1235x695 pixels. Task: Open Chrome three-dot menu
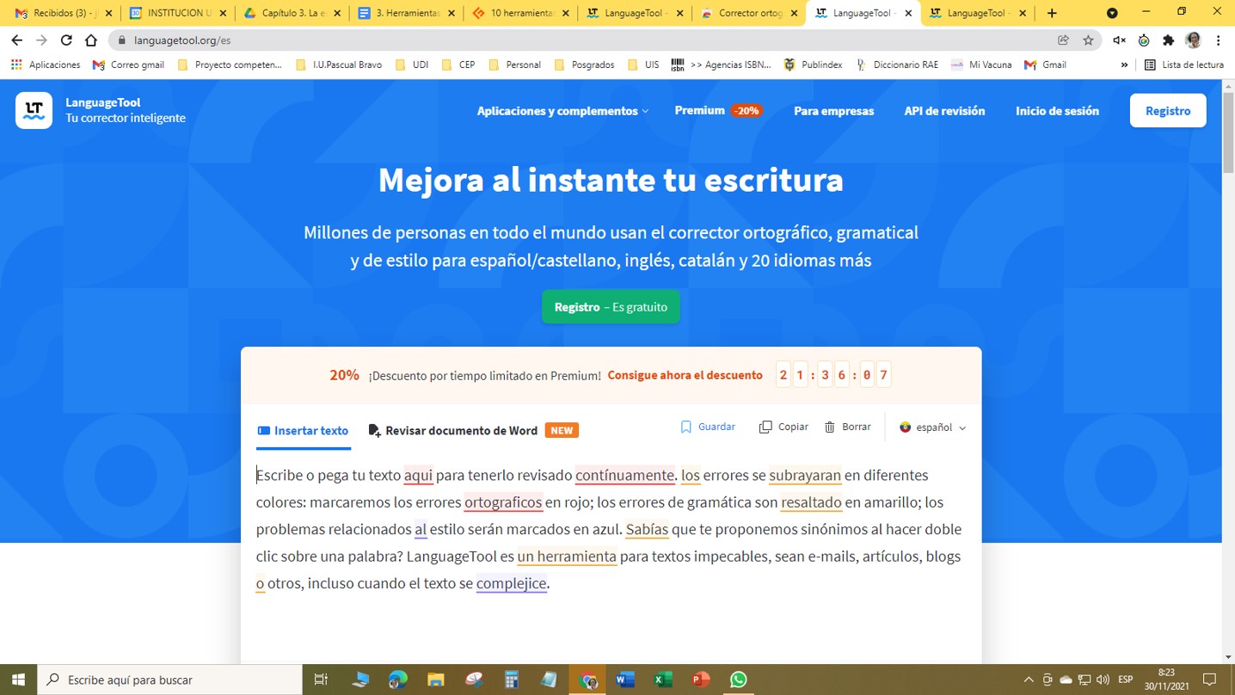click(1218, 40)
